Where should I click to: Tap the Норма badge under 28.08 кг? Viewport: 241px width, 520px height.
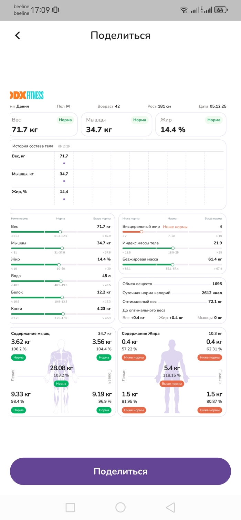[x=61, y=384]
